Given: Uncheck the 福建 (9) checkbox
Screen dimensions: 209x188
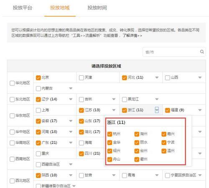Looking at the screenshot, I should coord(167,110).
